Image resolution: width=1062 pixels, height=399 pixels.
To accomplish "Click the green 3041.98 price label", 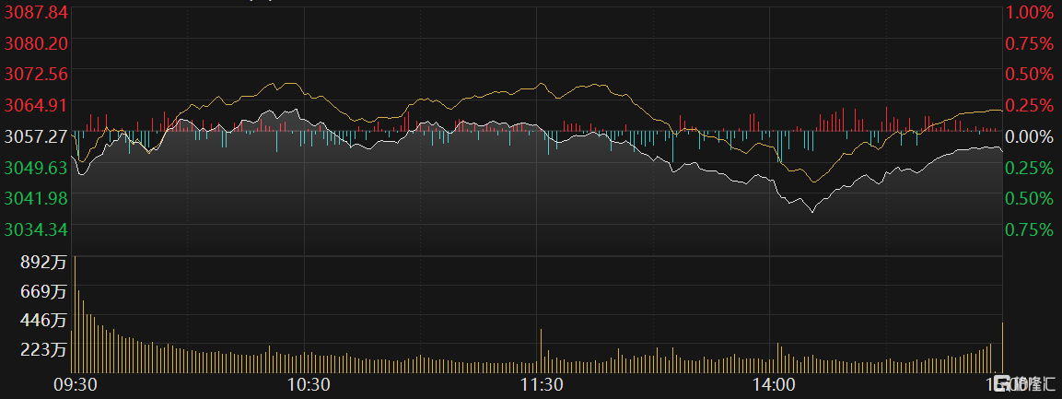I will tap(36, 198).
